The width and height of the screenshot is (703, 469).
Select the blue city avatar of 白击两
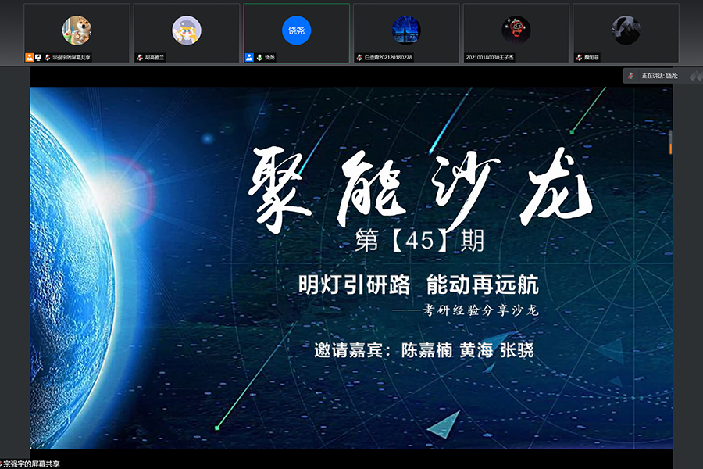click(406, 30)
